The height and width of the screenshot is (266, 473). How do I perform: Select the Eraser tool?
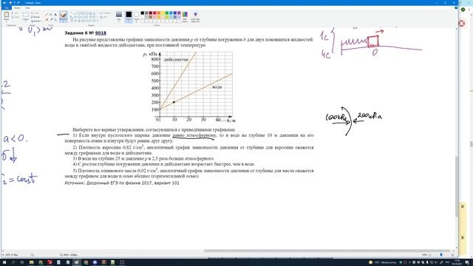coord(47,20)
